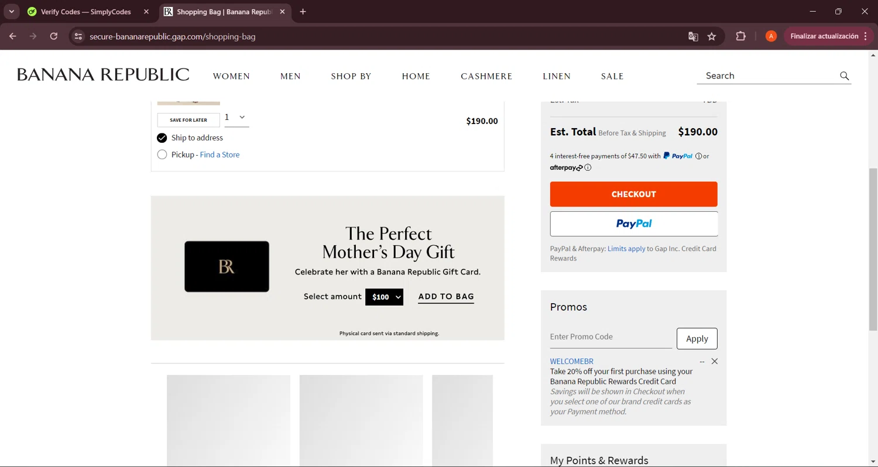878x467 pixels.
Task: Click the SAVE FOR LATER button
Action: pos(188,120)
